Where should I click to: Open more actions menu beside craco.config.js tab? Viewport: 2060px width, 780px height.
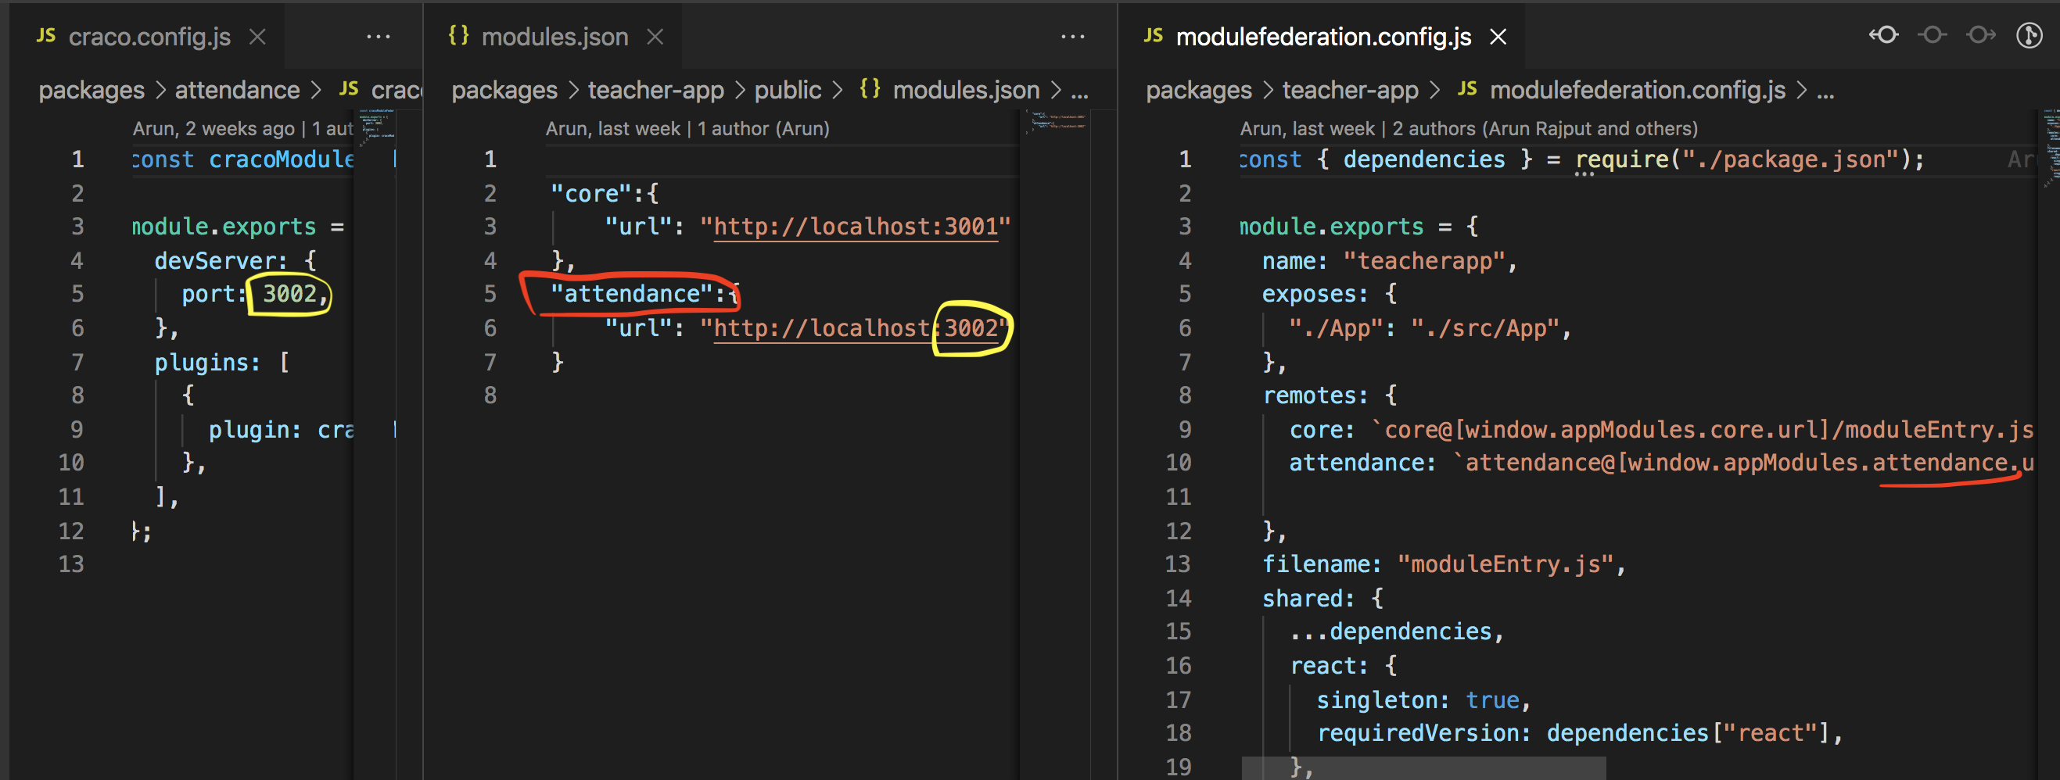click(x=379, y=37)
